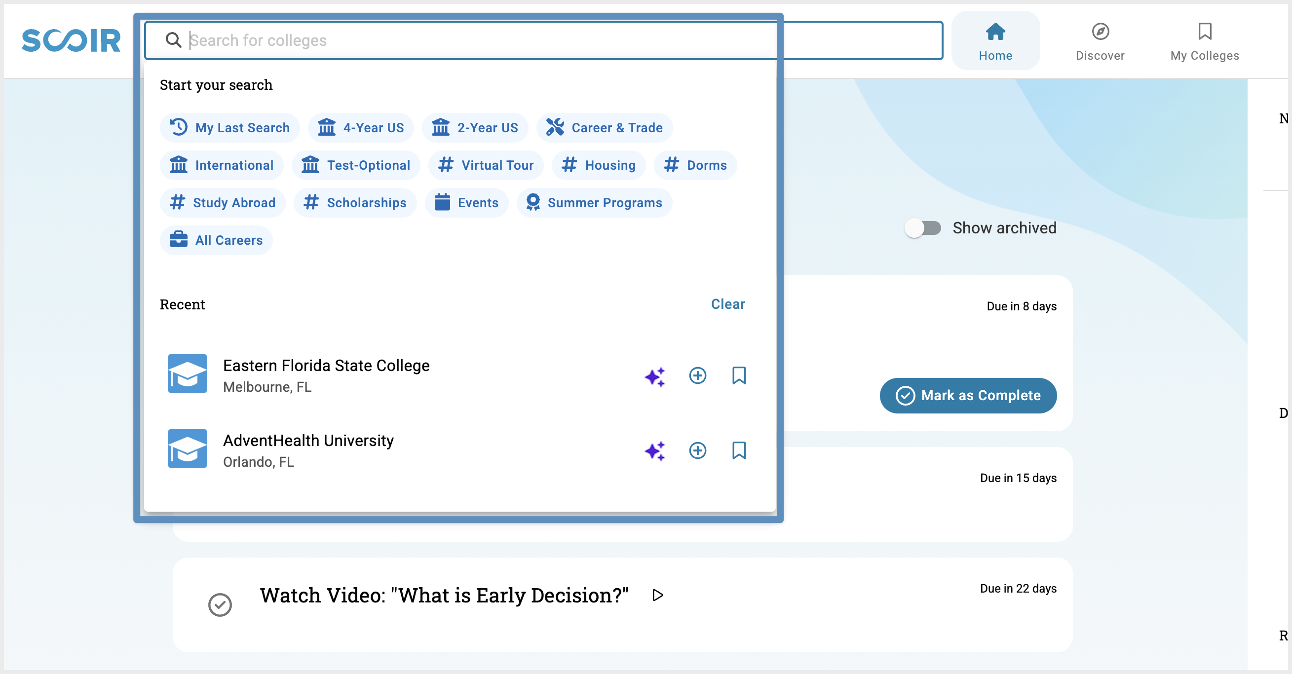Click sparkle icon for AdventHealth University
Viewport: 1292px width, 674px height.
(x=654, y=451)
